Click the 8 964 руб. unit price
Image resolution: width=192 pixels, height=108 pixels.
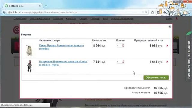99,46
